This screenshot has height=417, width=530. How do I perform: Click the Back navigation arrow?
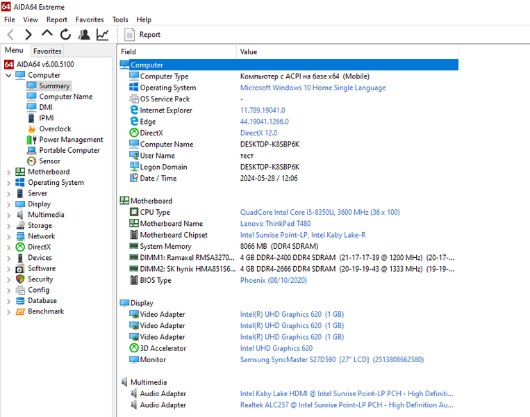tap(10, 35)
